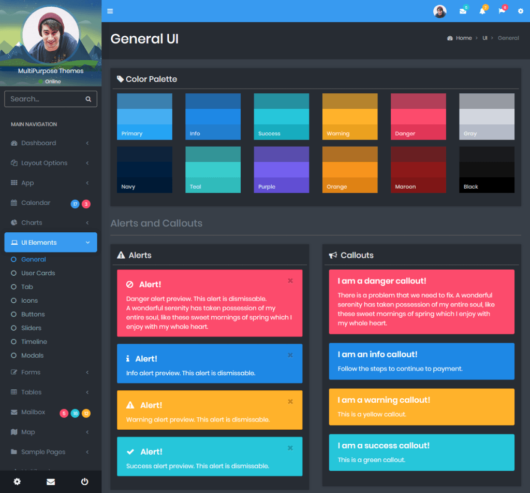
Task: Click the user avatar in top header
Action: click(x=440, y=11)
